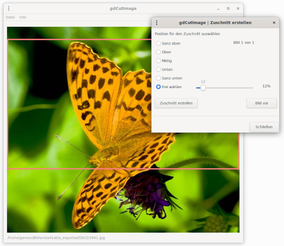Select the Ganz oben radio option
284x246 pixels.
159,43
